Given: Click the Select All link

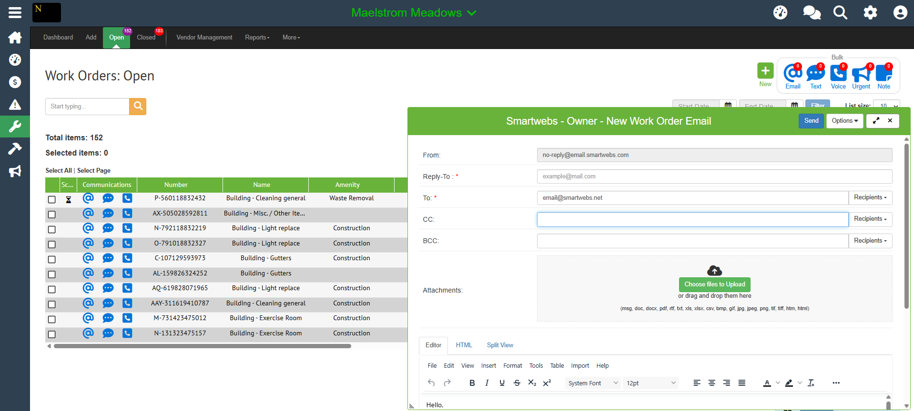Looking at the screenshot, I should click(59, 171).
